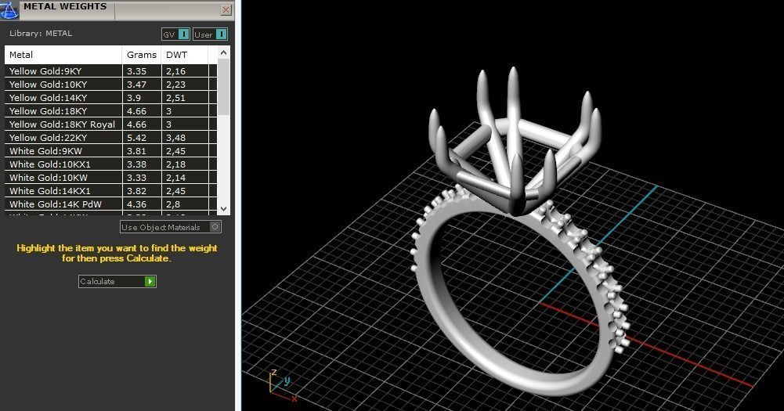Sort by Grams column header

(x=142, y=55)
